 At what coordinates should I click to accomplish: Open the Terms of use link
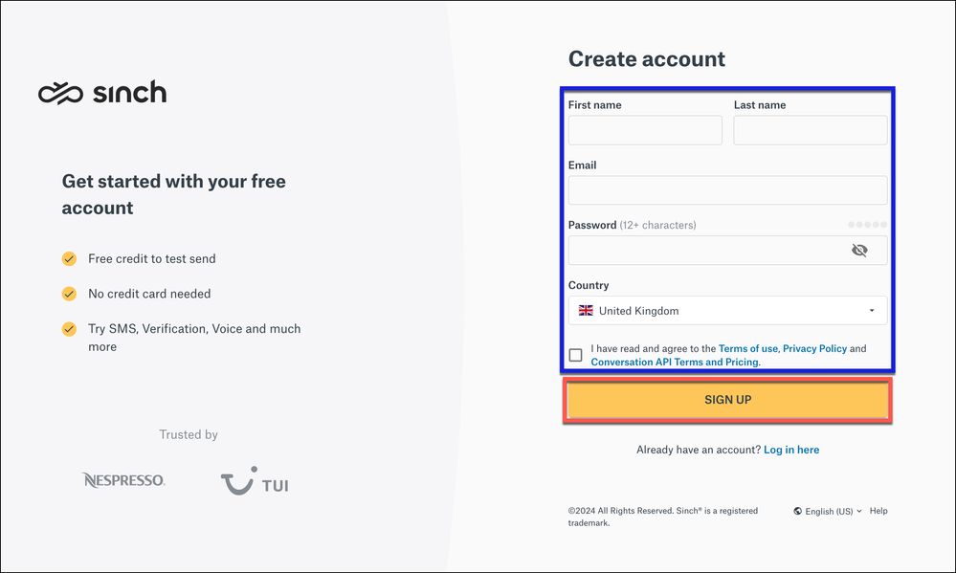tap(747, 349)
